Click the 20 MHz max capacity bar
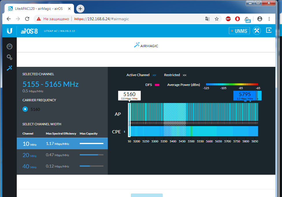The width and height of the screenshot is (282, 197). [92, 155]
